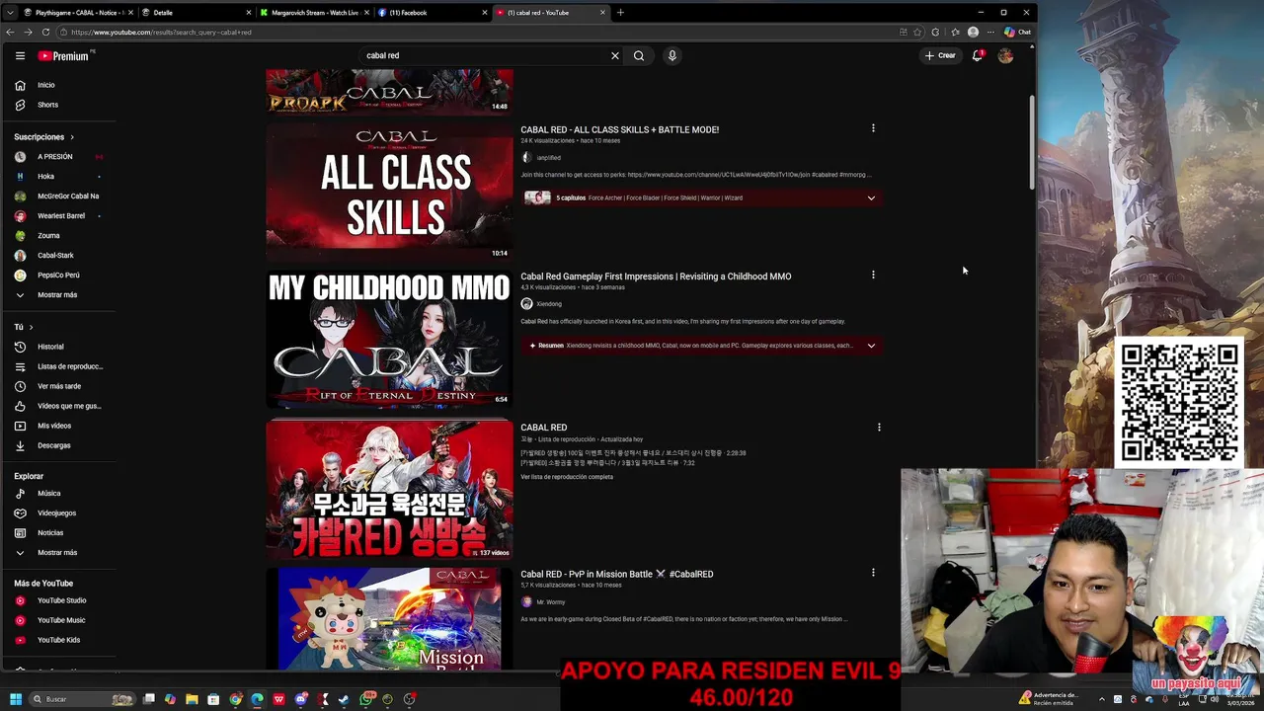Open the YouTube hamburger guide menu
Viewport: 1264px width, 711px height.
click(x=20, y=56)
